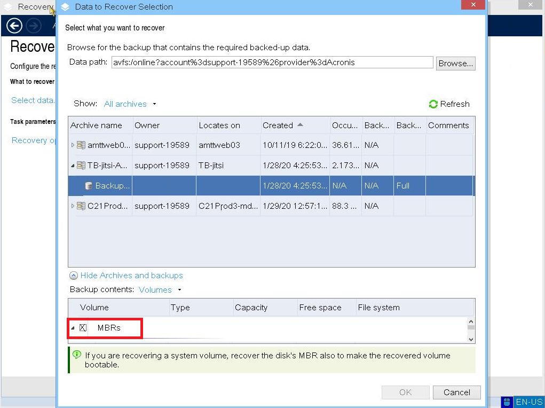
Task: Click the Refresh link text
Action: 455,104
